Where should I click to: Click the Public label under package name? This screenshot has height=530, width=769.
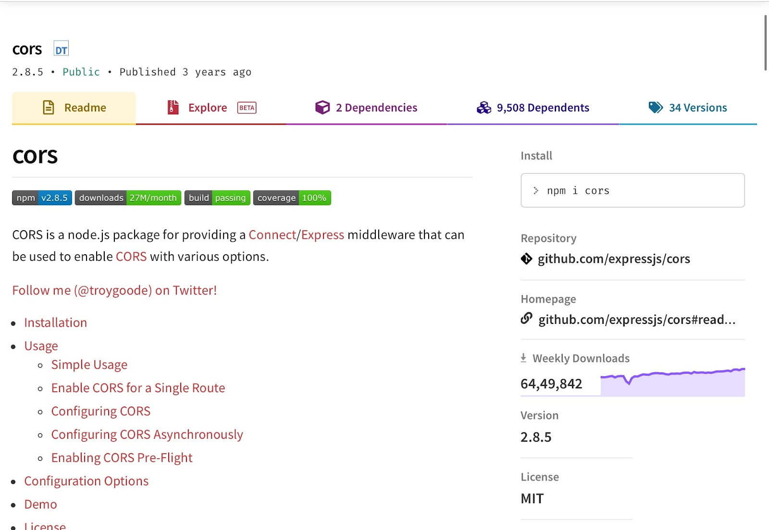point(81,72)
